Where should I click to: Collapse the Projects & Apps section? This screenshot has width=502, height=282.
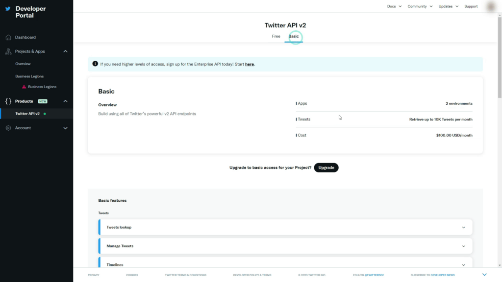click(x=65, y=51)
